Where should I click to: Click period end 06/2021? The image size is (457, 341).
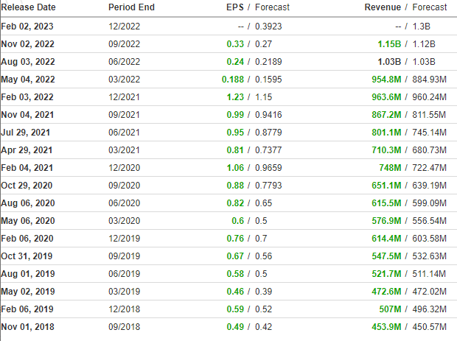point(124,133)
